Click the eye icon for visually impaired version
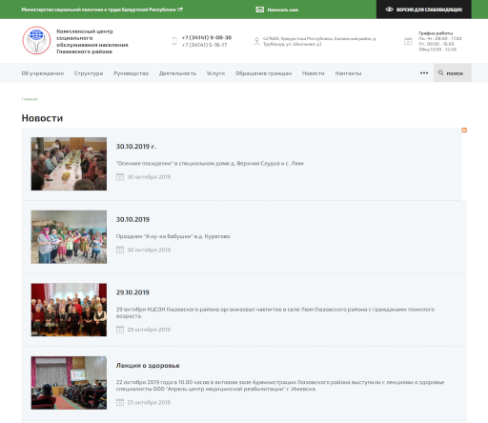This screenshot has height=423, width=488. point(389,10)
